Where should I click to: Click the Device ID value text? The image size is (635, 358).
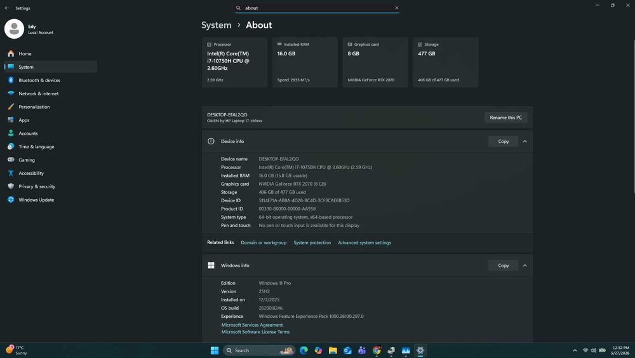(x=304, y=200)
